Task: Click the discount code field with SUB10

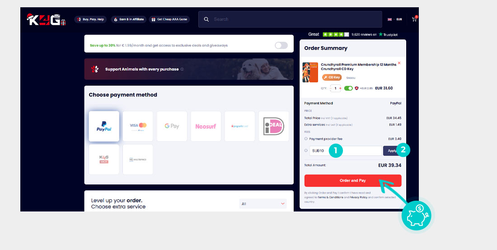Action: tap(346, 151)
